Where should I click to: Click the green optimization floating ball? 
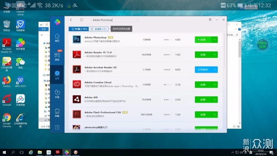coord(262,45)
